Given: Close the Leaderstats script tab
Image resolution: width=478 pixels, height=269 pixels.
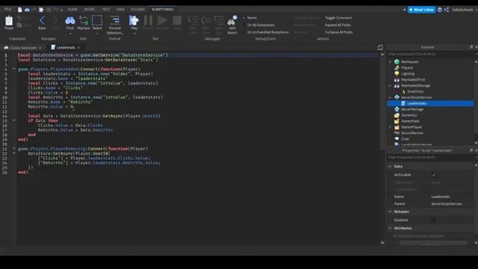Looking at the screenshot, I should click(79, 48).
